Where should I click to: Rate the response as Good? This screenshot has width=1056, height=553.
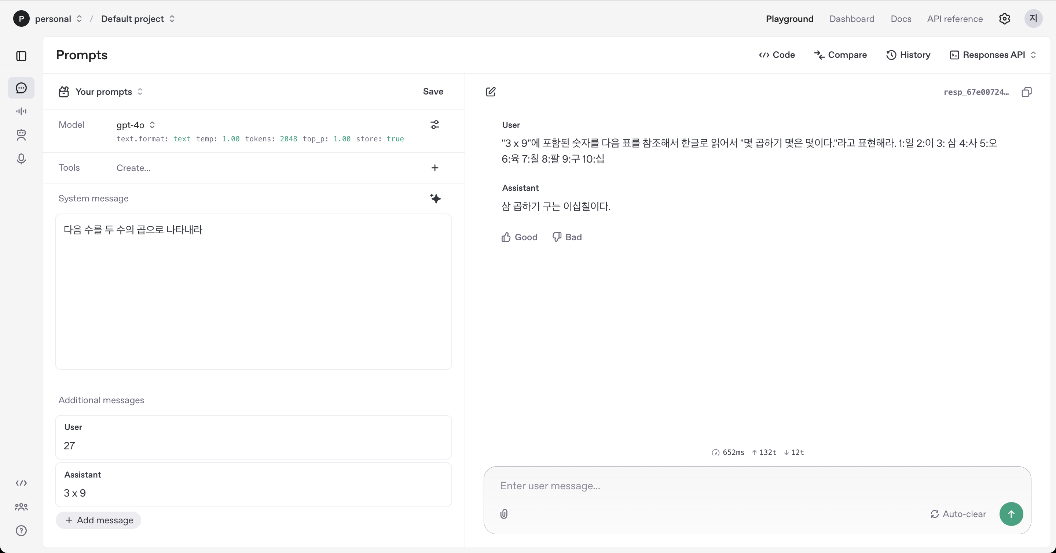520,237
